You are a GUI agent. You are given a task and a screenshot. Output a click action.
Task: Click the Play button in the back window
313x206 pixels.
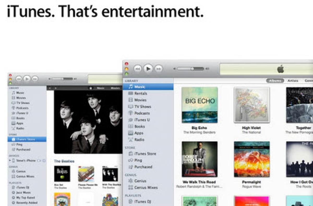point(27,79)
